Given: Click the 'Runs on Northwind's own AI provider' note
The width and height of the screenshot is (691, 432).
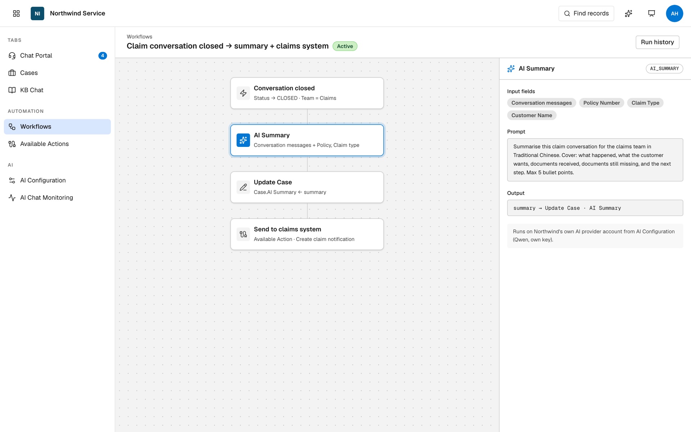Looking at the screenshot, I should (595, 236).
